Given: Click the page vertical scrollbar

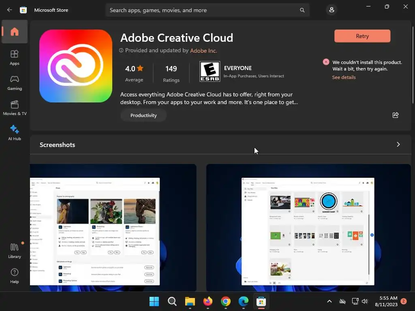Looking at the screenshot, I should tap(413, 65).
